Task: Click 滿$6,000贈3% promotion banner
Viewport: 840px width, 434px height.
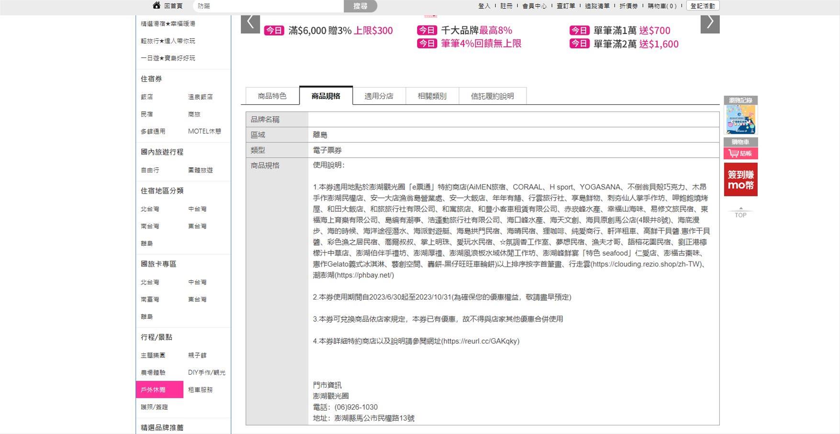Action: (x=328, y=31)
